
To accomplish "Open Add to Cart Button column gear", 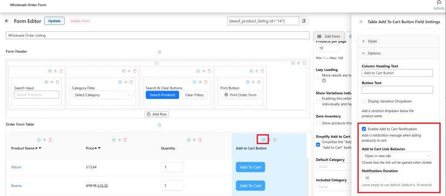I will (x=264, y=140).
